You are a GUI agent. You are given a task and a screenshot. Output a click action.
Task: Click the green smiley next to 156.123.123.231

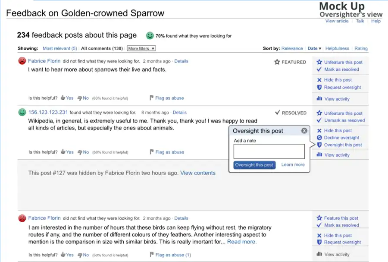(22, 112)
